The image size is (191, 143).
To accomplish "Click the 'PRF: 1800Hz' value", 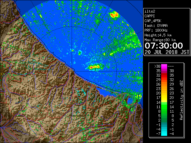I will click(156, 30).
